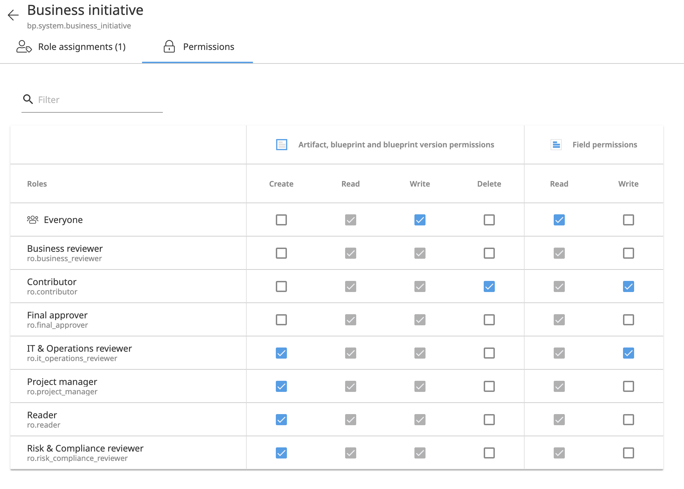Focus the Filter input field
This screenshot has height=489, width=684.
point(92,100)
